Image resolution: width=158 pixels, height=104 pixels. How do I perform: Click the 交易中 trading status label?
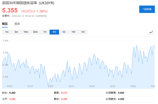(6, 16)
